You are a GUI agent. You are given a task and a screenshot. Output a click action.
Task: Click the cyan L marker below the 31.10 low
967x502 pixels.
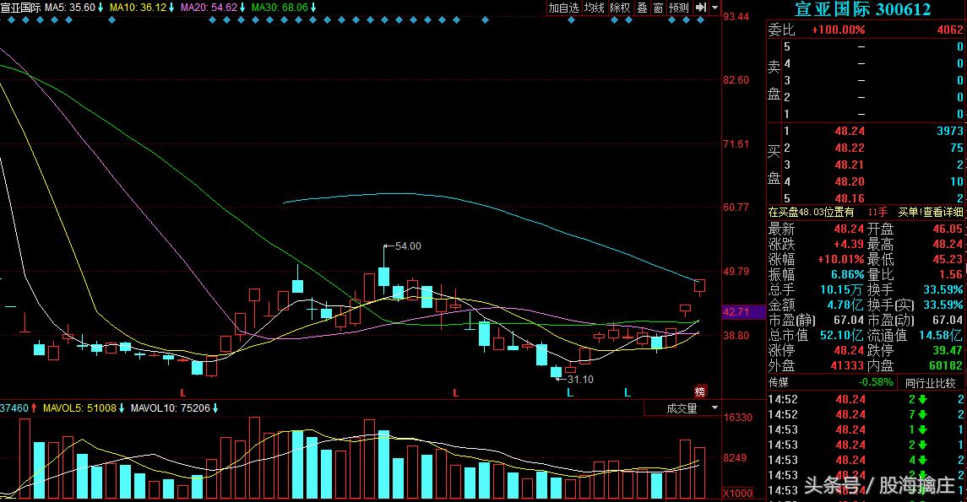pos(570,393)
